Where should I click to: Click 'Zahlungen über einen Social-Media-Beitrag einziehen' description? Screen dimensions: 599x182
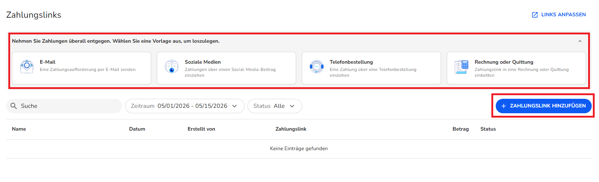pos(230,72)
